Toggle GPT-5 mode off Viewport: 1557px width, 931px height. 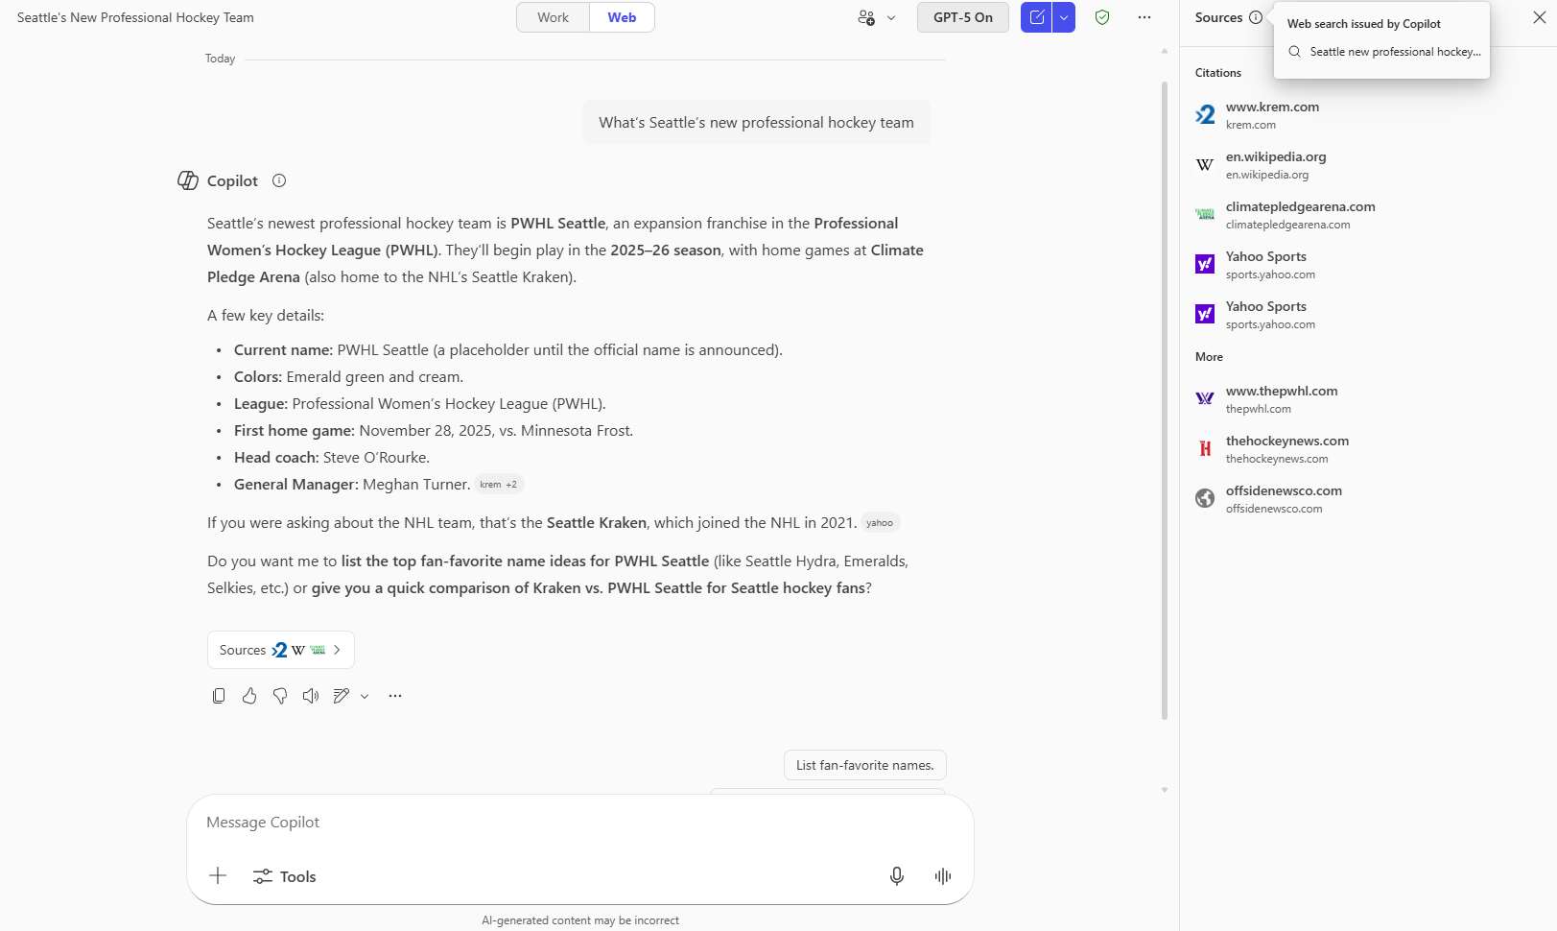[962, 17]
